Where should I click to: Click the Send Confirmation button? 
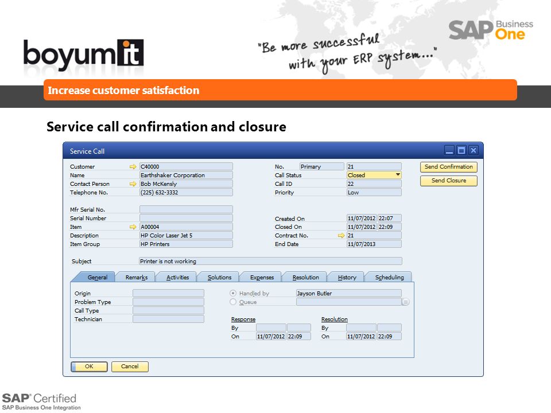[x=449, y=167]
